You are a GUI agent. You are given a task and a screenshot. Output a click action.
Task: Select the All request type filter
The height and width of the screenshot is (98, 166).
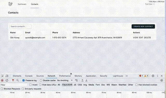coord(59,85)
